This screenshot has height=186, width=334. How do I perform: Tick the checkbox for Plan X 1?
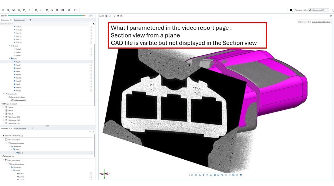coord(91,65)
